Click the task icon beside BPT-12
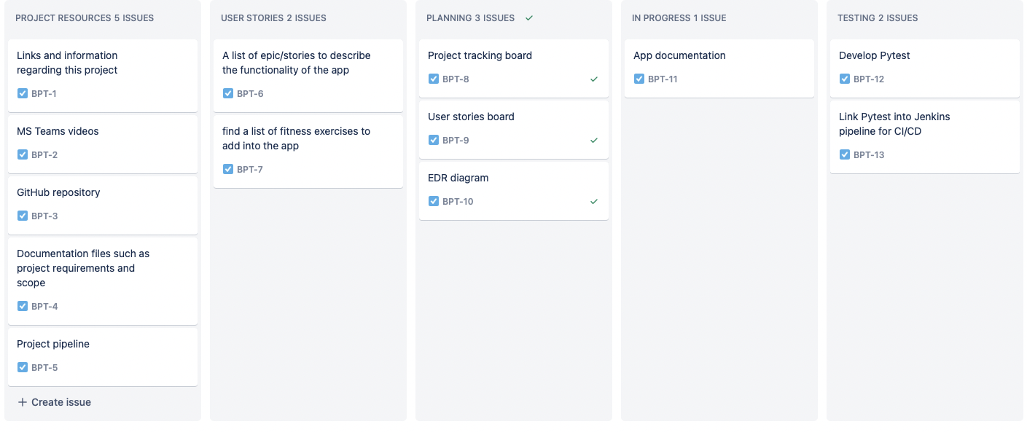 [845, 79]
